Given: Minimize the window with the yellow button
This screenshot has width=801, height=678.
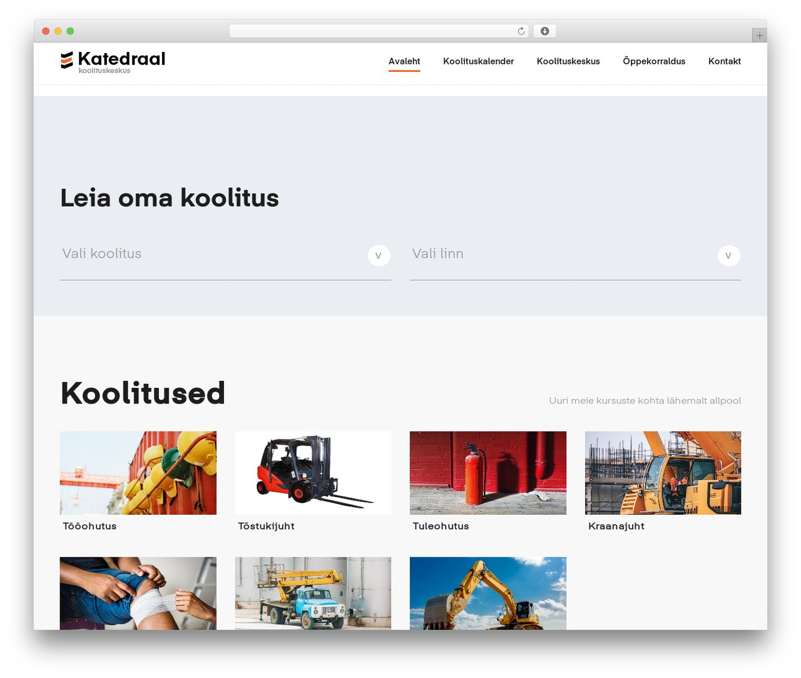Looking at the screenshot, I should [58, 31].
